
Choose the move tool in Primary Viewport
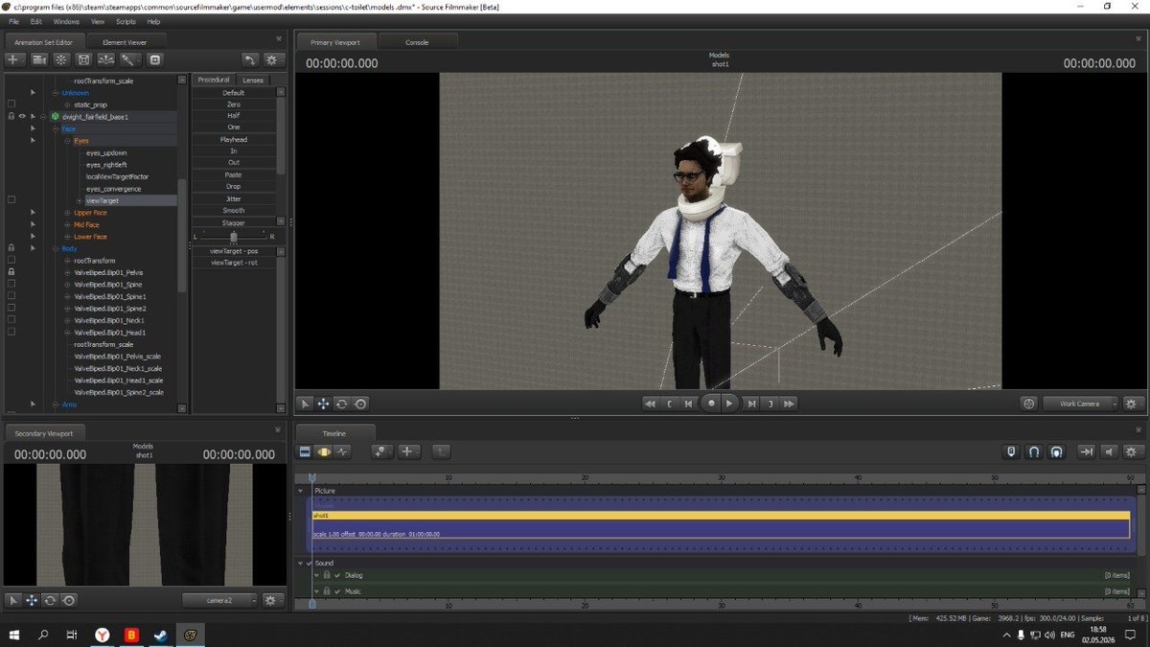[323, 404]
